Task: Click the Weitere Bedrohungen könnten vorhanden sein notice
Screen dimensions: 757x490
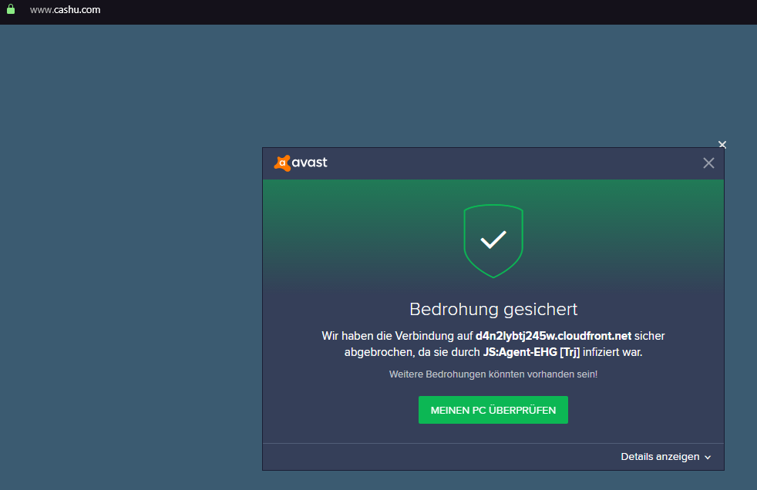Action: click(x=493, y=374)
